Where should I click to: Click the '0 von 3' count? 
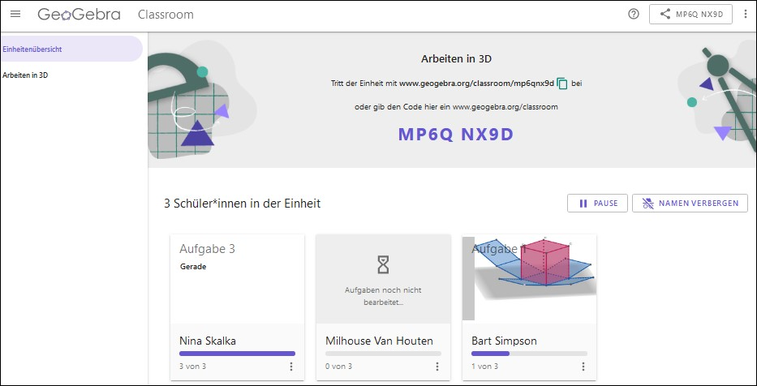pyautogui.click(x=338, y=367)
